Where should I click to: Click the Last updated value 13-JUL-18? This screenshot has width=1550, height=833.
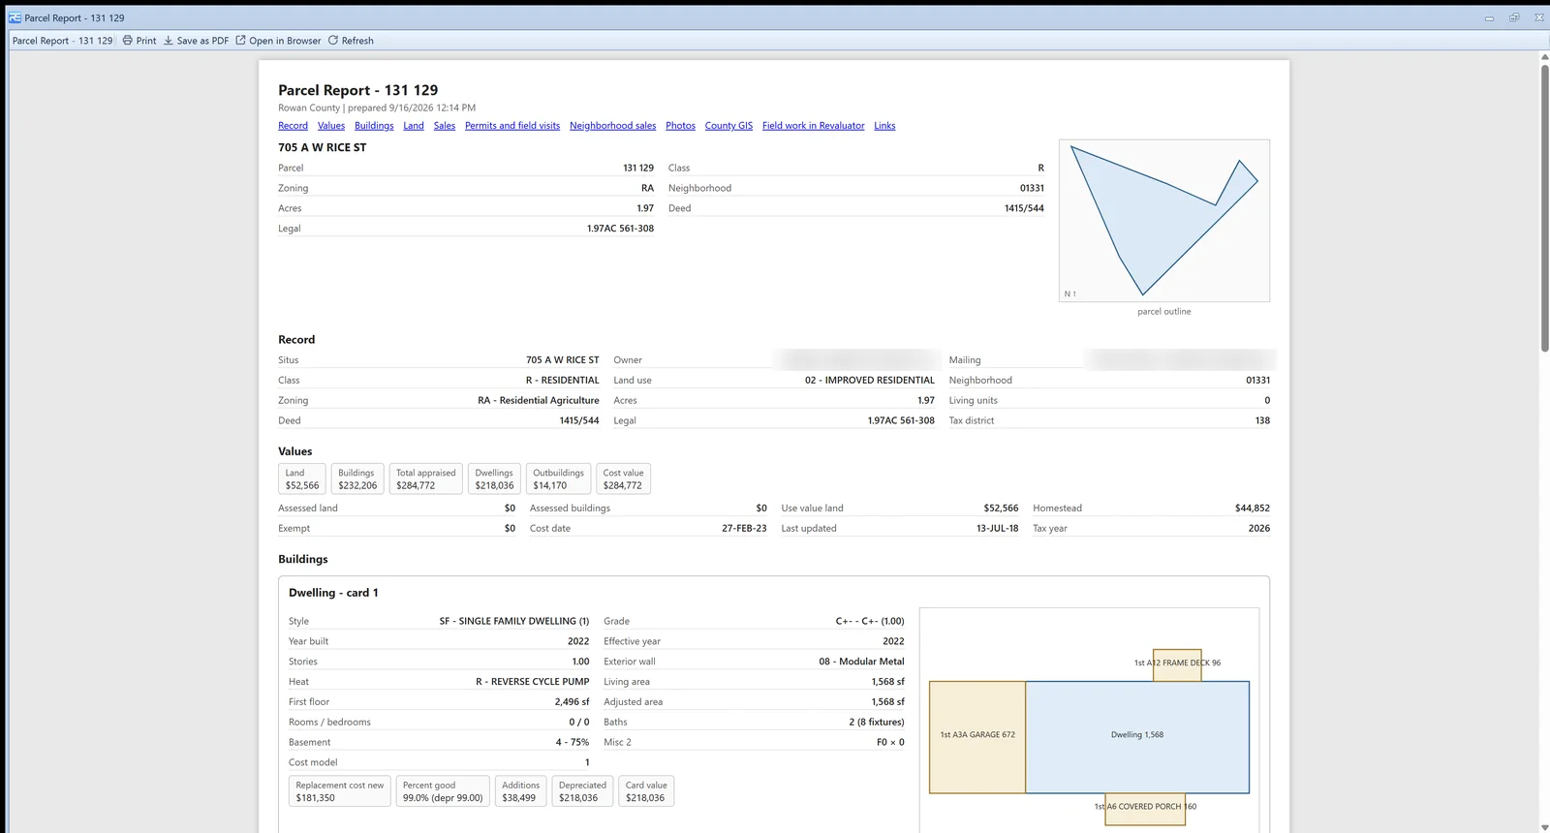[x=997, y=528]
